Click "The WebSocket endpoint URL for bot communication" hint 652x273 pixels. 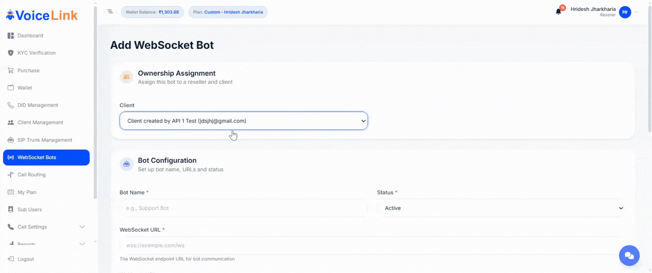[x=177, y=259]
